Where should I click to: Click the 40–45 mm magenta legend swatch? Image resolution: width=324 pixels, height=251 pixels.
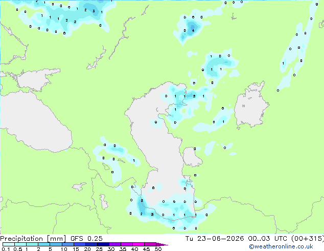click(138, 244)
